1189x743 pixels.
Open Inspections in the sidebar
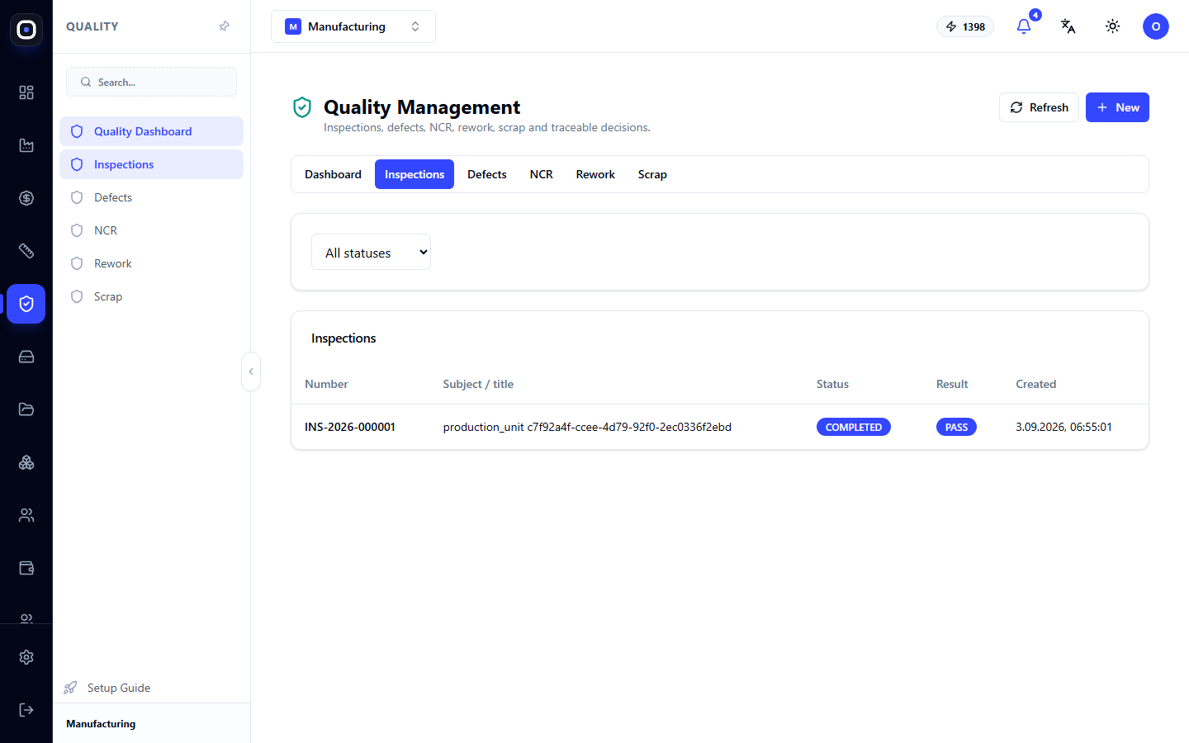click(x=151, y=164)
